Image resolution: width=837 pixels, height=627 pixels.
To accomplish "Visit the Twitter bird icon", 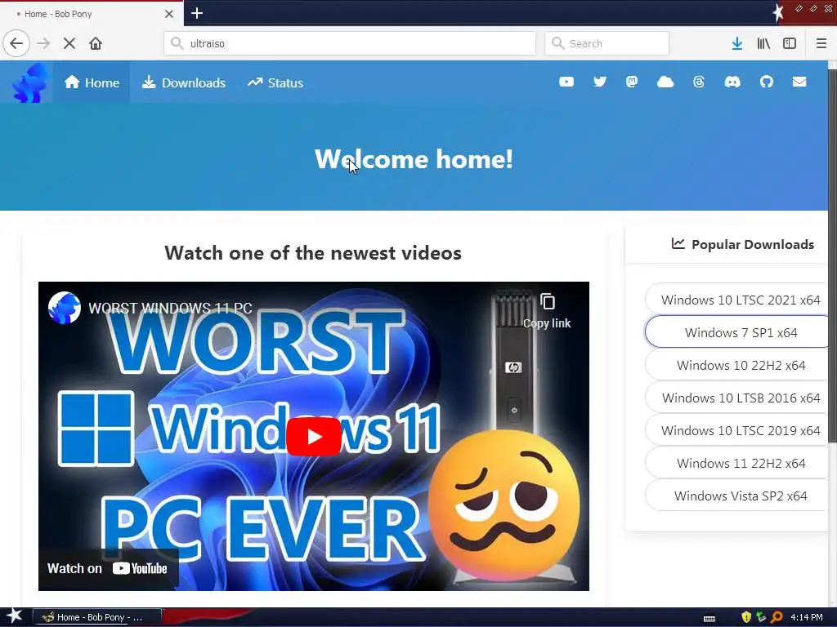I will tap(600, 82).
